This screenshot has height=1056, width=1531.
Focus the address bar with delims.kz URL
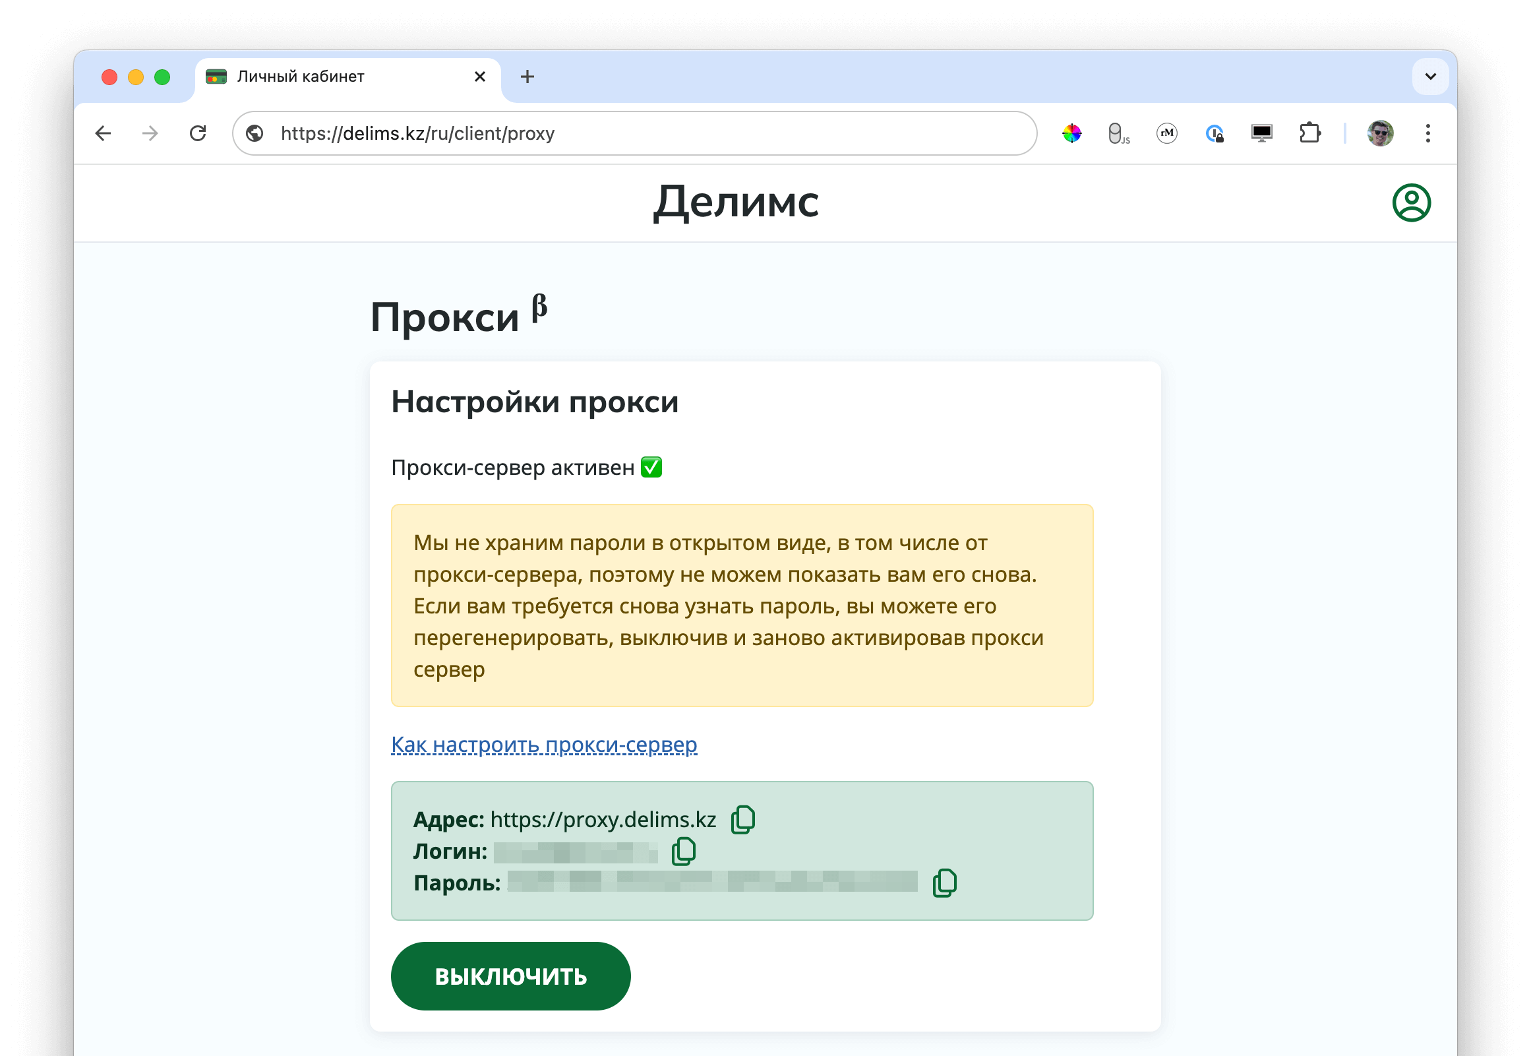635,134
